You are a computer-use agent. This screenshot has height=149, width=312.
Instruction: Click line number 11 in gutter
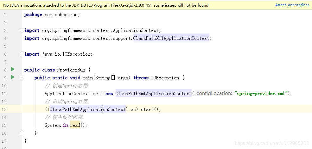[x=4, y=94]
